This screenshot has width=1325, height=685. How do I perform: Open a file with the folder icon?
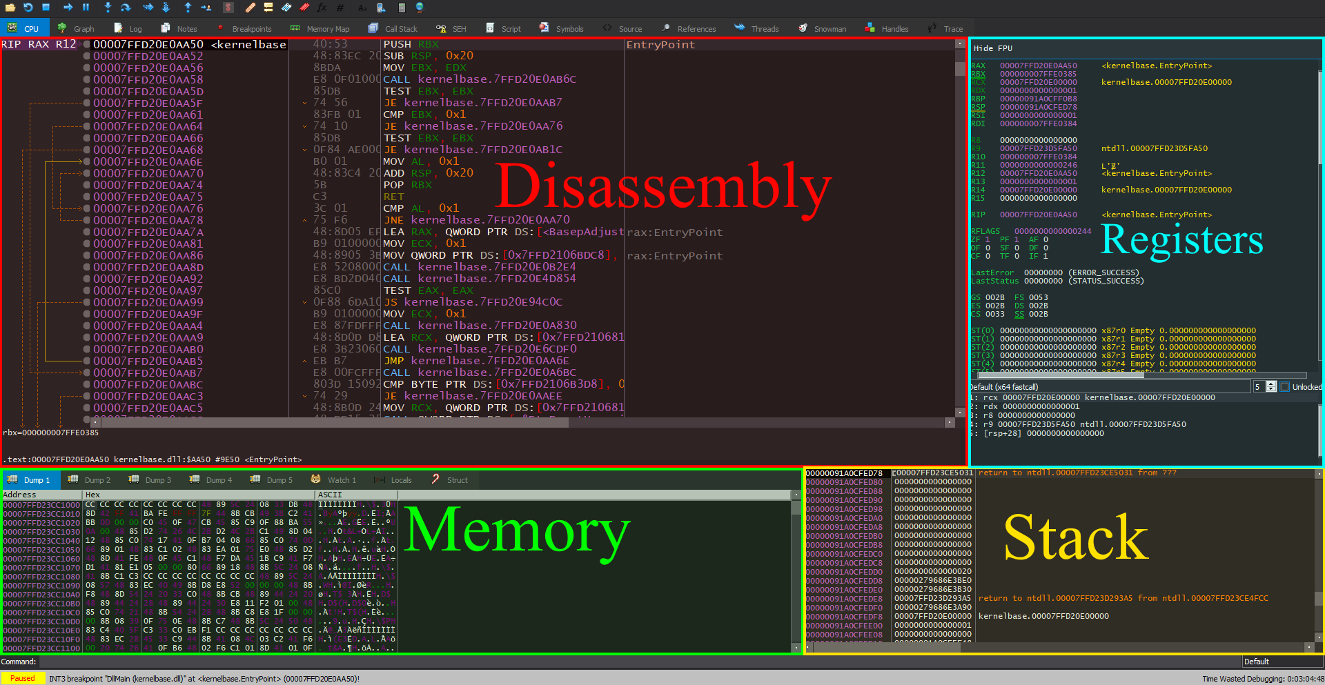click(x=10, y=8)
